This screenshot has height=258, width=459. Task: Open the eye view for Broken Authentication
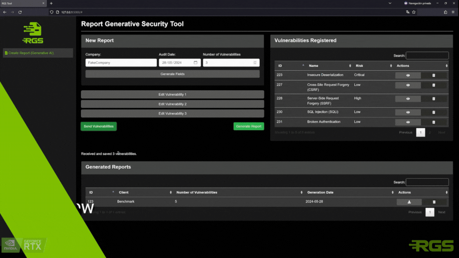pos(408,122)
